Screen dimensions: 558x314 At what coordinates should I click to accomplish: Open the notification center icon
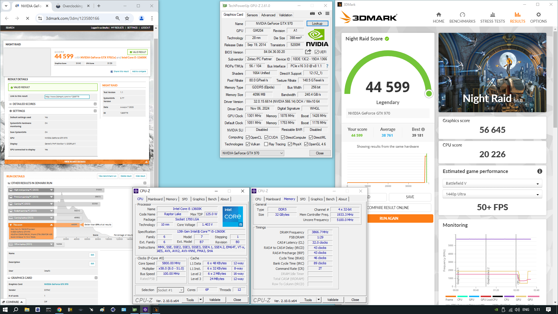pyautogui.click(x=548, y=310)
